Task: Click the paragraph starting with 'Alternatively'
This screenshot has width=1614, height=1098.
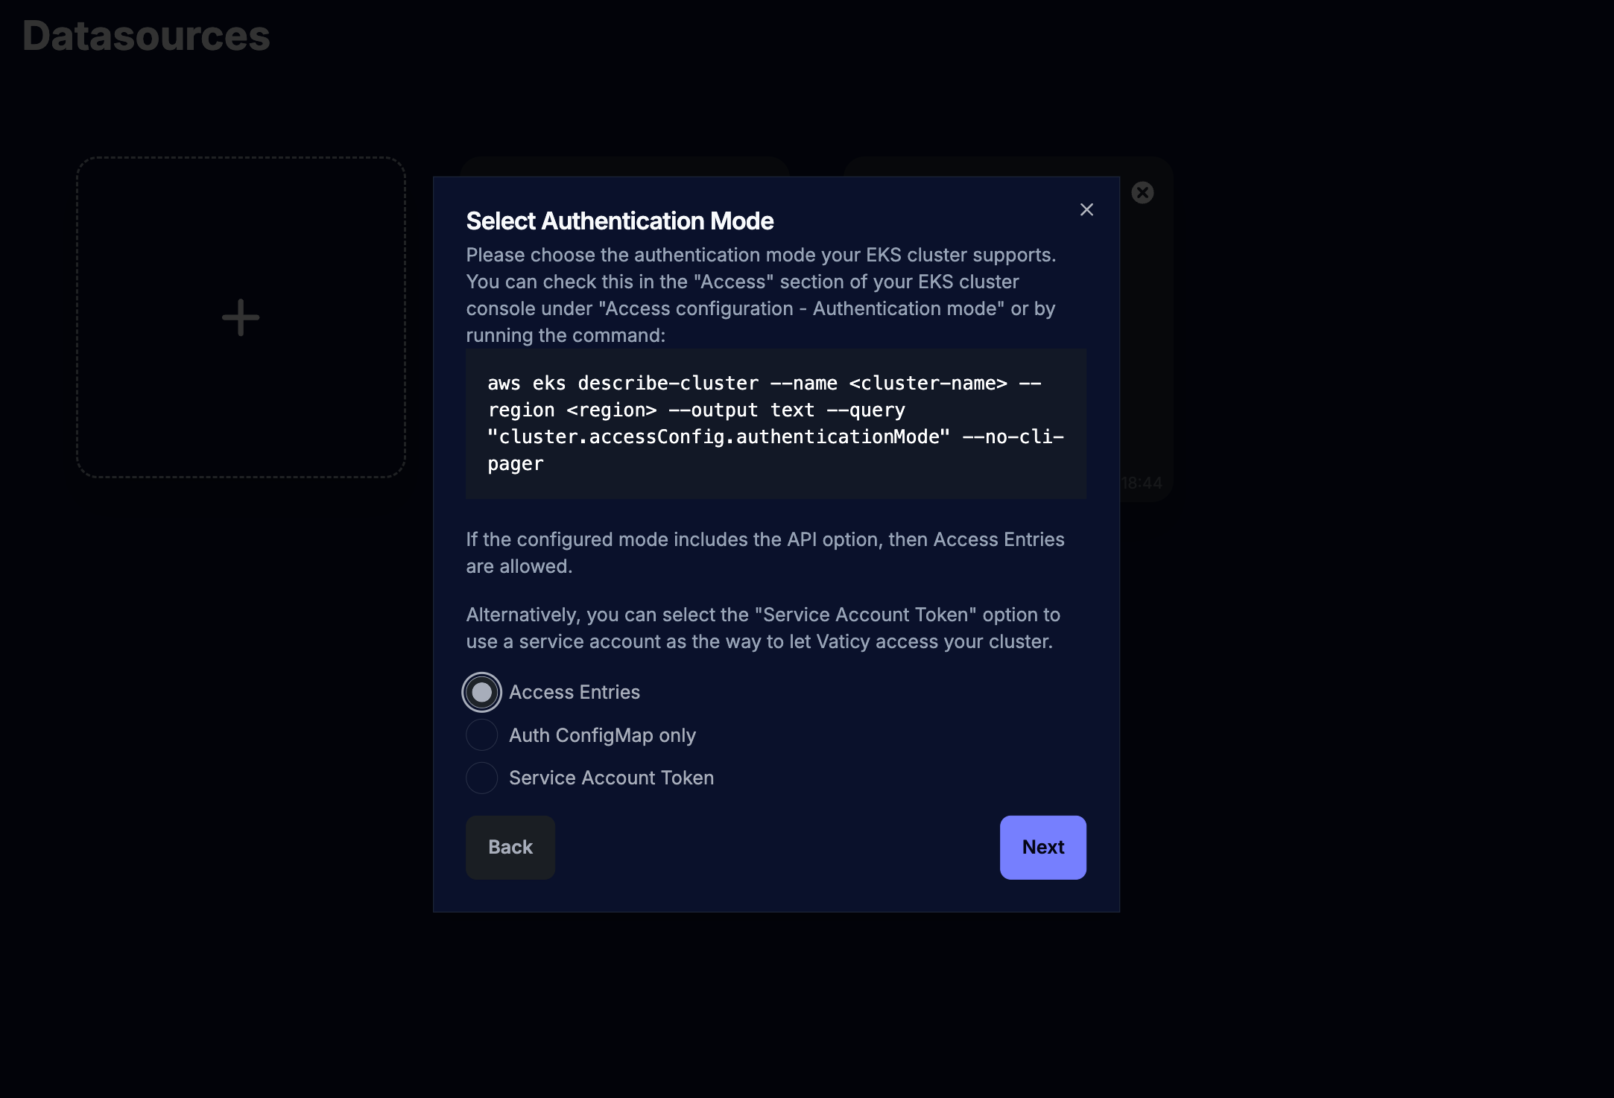Action: 763,628
